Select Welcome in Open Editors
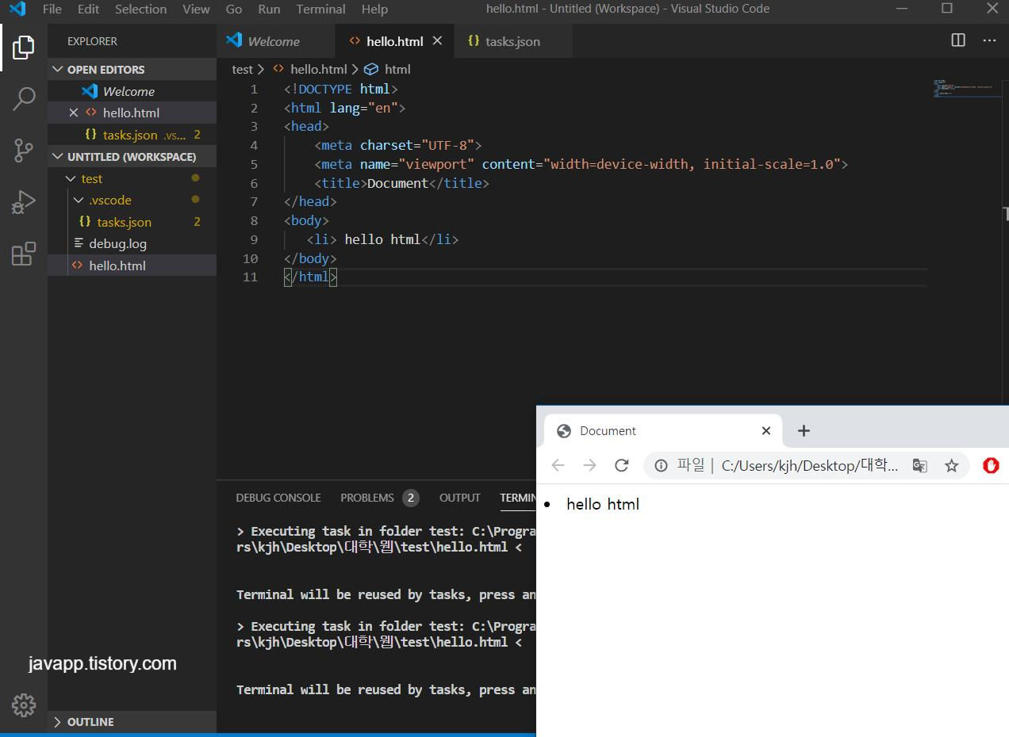 coord(132,91)
